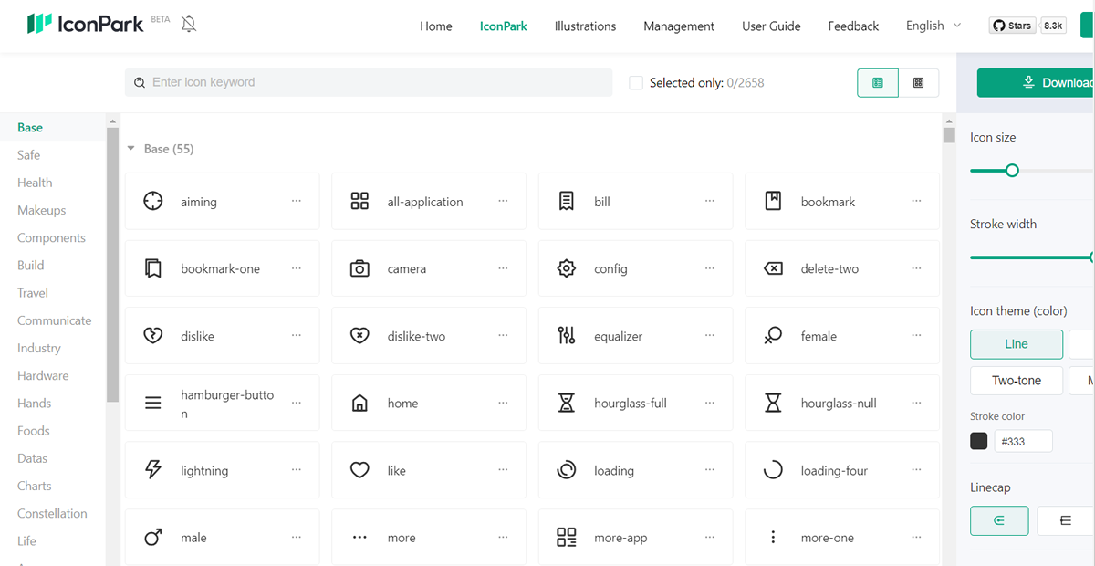Pick the female symbol icon
The height and width of the screenshot is (566, 1095).
[773, 336]
